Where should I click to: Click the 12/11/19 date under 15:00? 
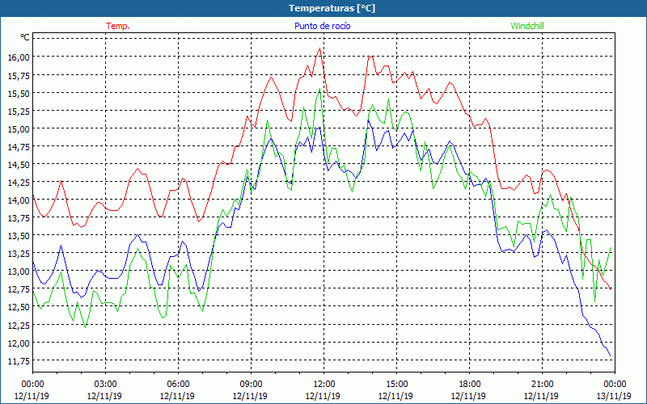point(395,396)
